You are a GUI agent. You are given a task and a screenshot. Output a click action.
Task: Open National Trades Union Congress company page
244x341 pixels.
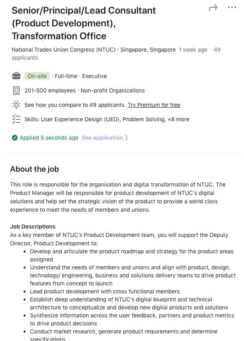pyautogui.click(x=63, y=50)
